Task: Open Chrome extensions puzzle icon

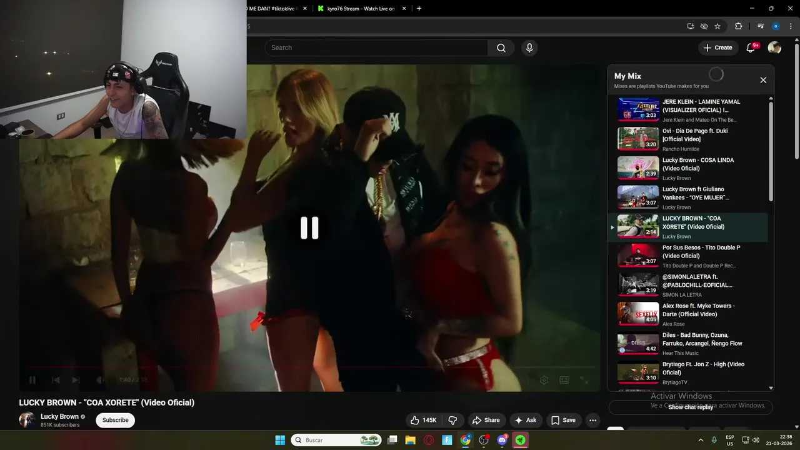Action: click(738, 26)
